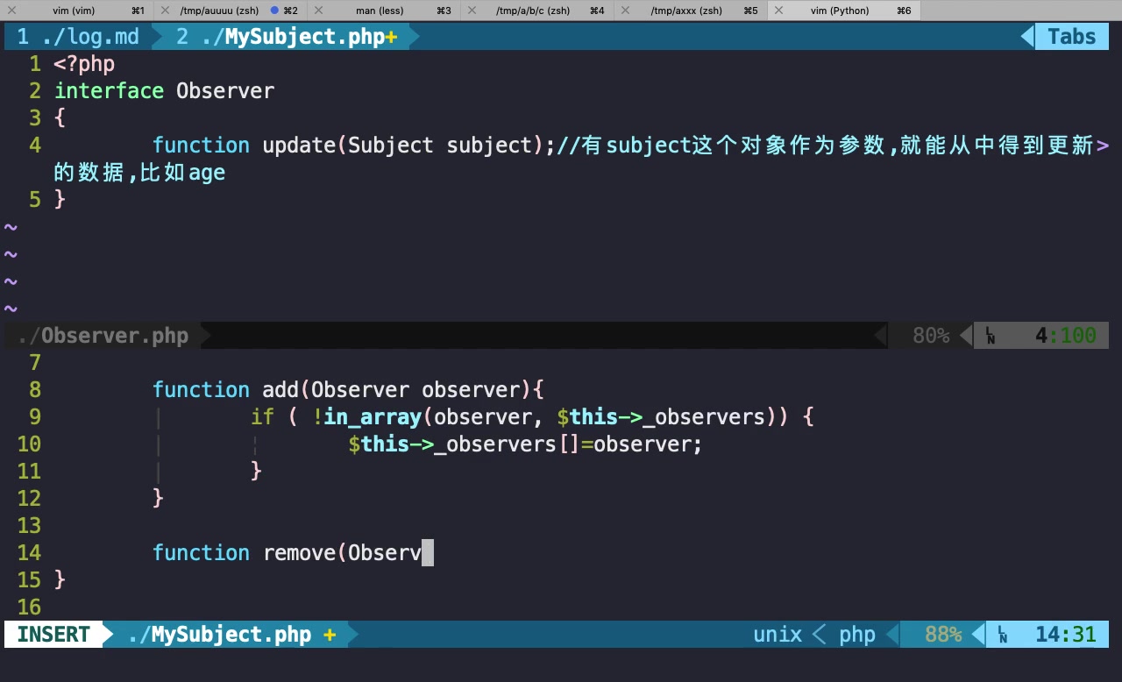The width and height of the screenshot is (1122, 682).
Task: Click the LN icon beside 14:31
Action: point(1003,635)
